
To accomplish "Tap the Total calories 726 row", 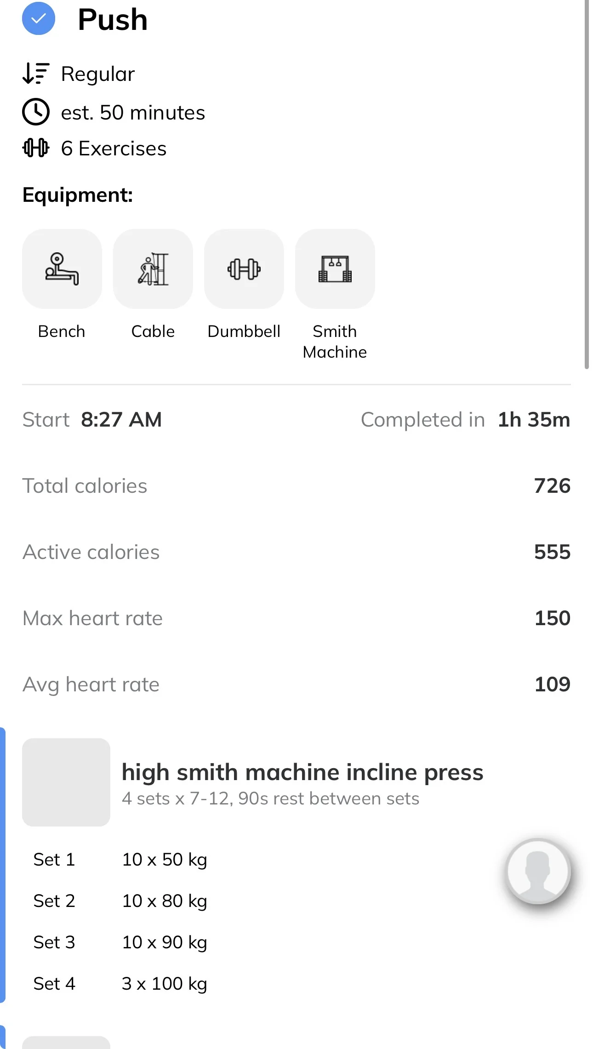I will (296, 486).
